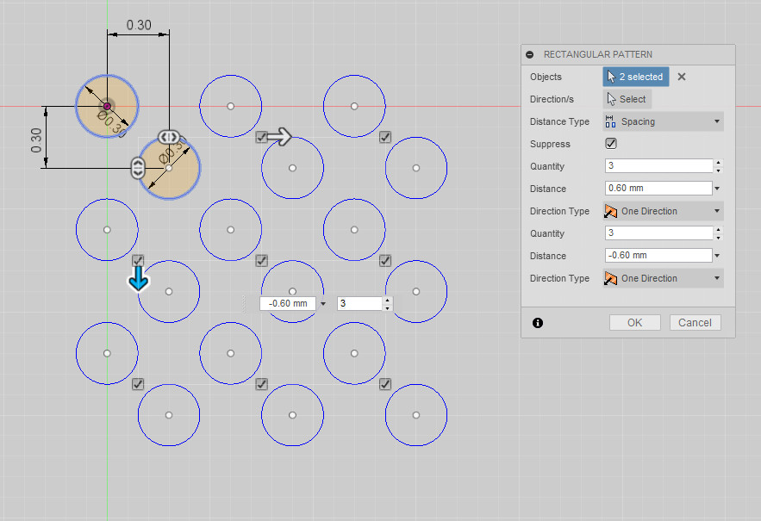Click the canvas quantity field showing 3
This screenshot has width=761, height=521.
(359, 304)
